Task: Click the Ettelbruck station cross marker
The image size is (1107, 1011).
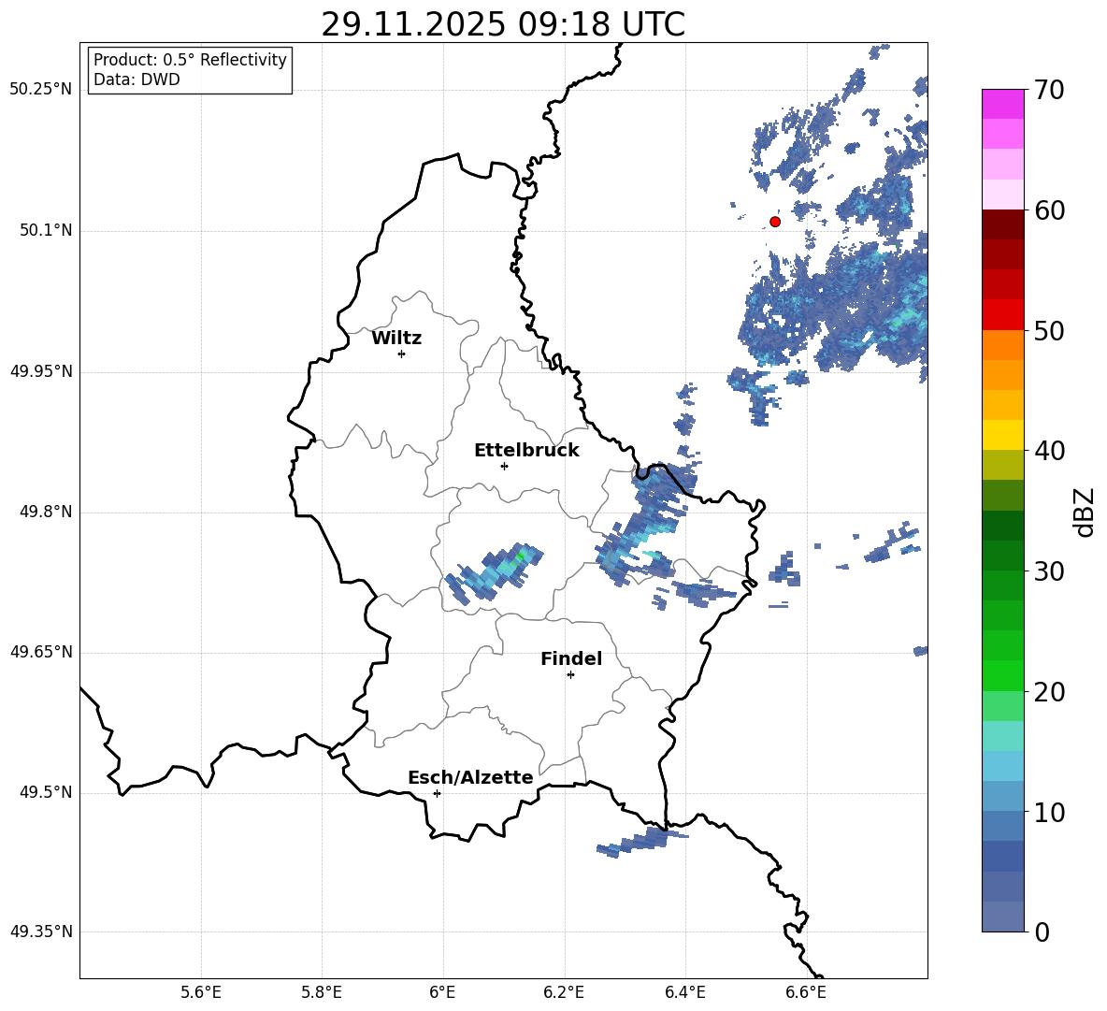Action: coord(504,466)
